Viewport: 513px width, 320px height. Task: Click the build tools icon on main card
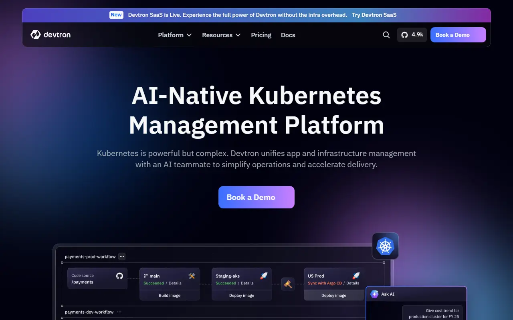click(x=192, y=276)
